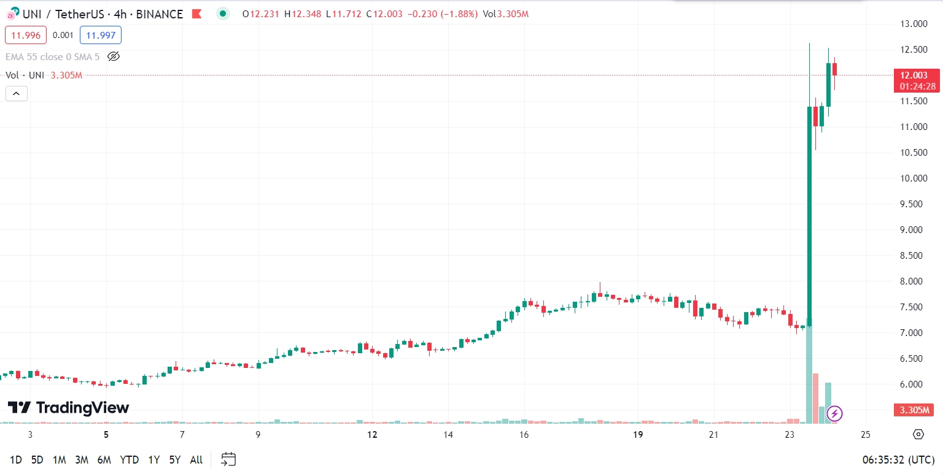Click the EMA 55 close 0 SMA 5 legend
This screenshot has height=474, width=943.
point(53,56)
